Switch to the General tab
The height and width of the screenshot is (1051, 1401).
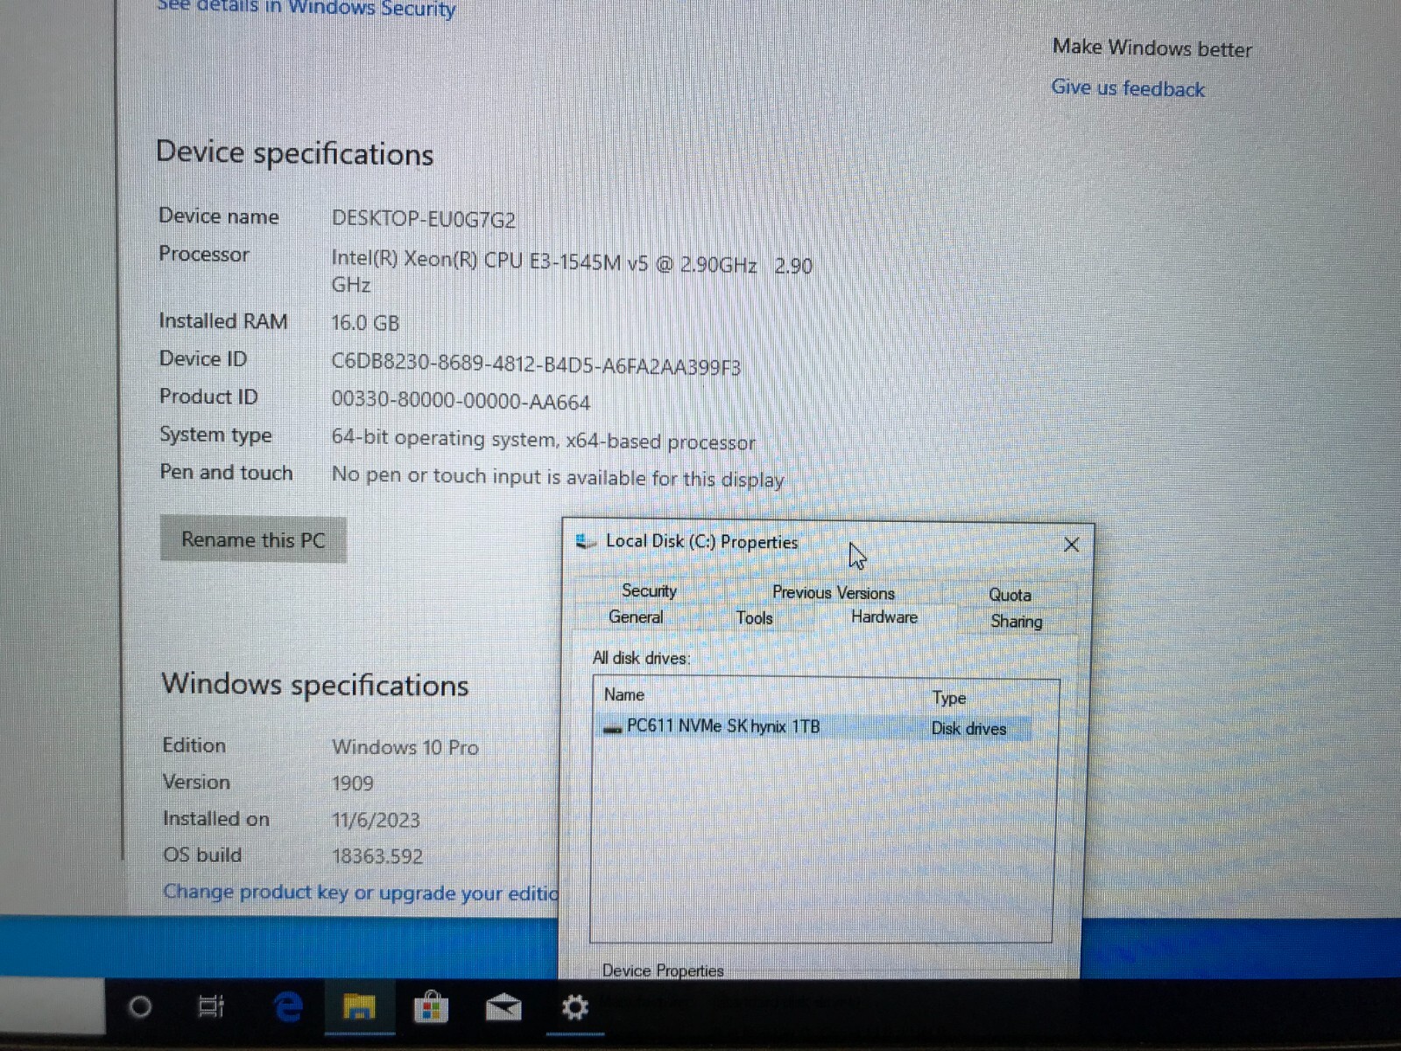(636, 617)
